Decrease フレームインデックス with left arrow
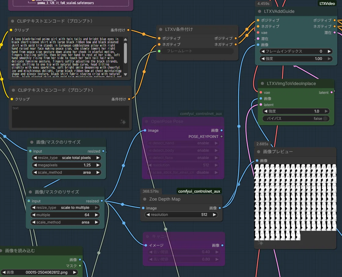 [263, 51]
